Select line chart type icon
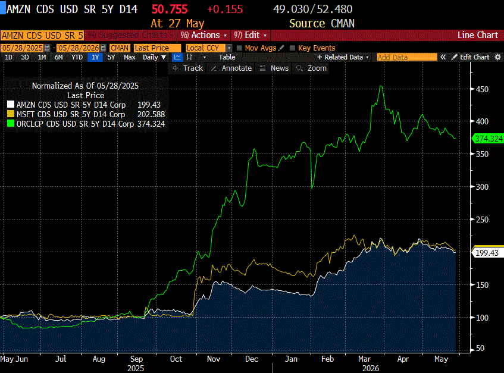This screenshot has height=373, width=504. tap(177, 57)
